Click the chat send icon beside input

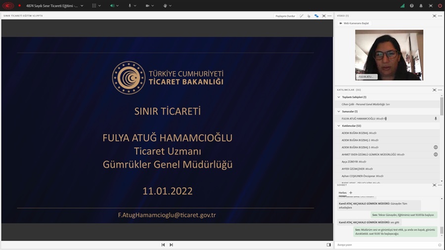[x=440, y=245]
